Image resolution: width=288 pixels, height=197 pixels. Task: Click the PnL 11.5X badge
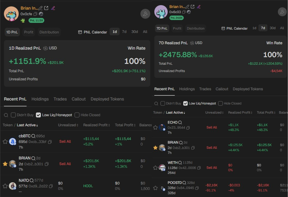pyautogui.click(x=36, y=20)
